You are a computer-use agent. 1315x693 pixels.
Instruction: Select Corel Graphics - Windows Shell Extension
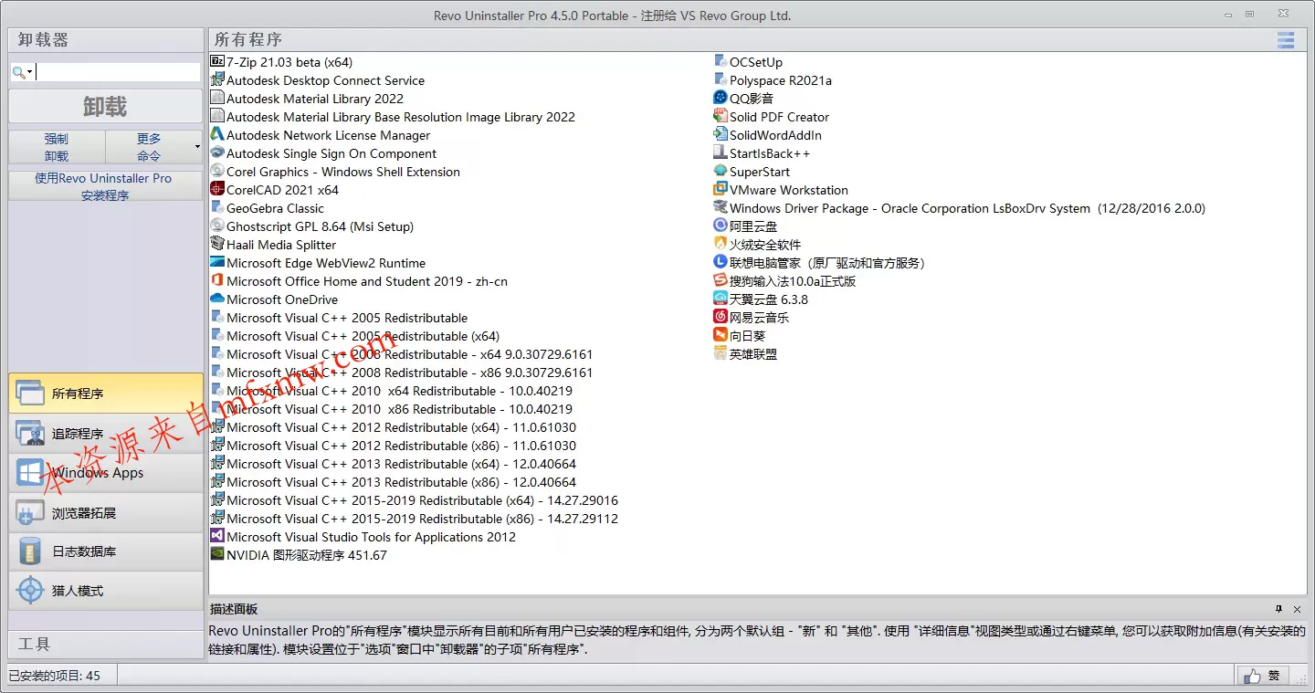(343, 172)
